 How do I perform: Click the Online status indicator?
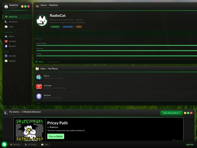pyautogui.click(x=40, y=62)
